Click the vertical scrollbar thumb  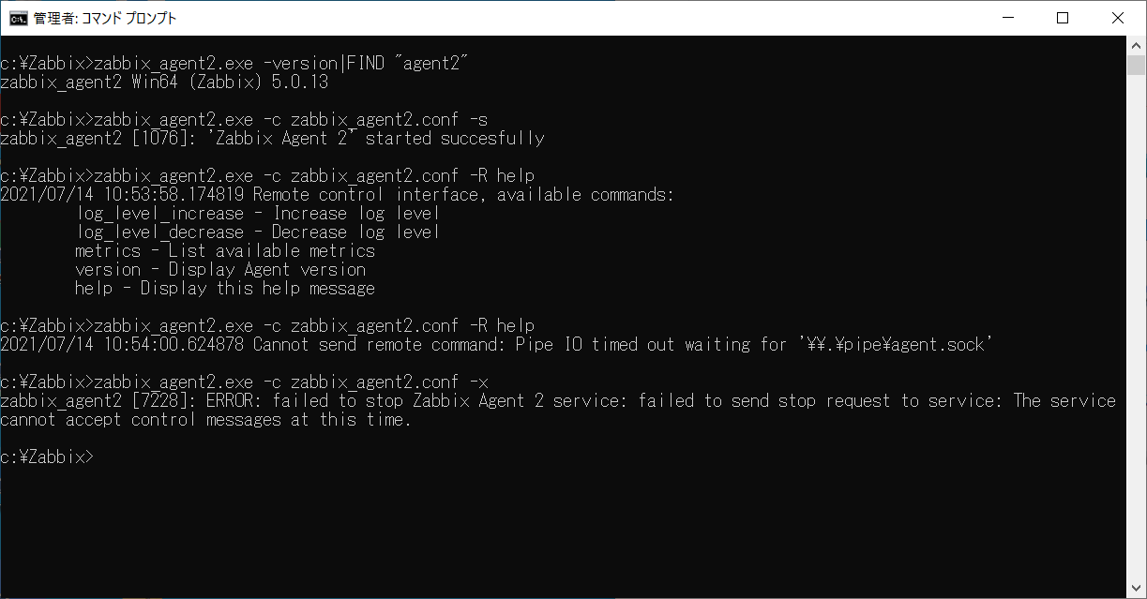point(1136,65)
